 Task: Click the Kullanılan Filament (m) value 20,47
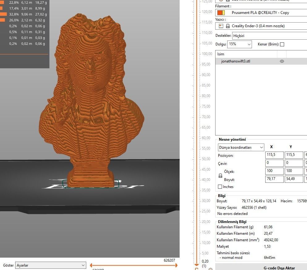[x=268, y=234]
